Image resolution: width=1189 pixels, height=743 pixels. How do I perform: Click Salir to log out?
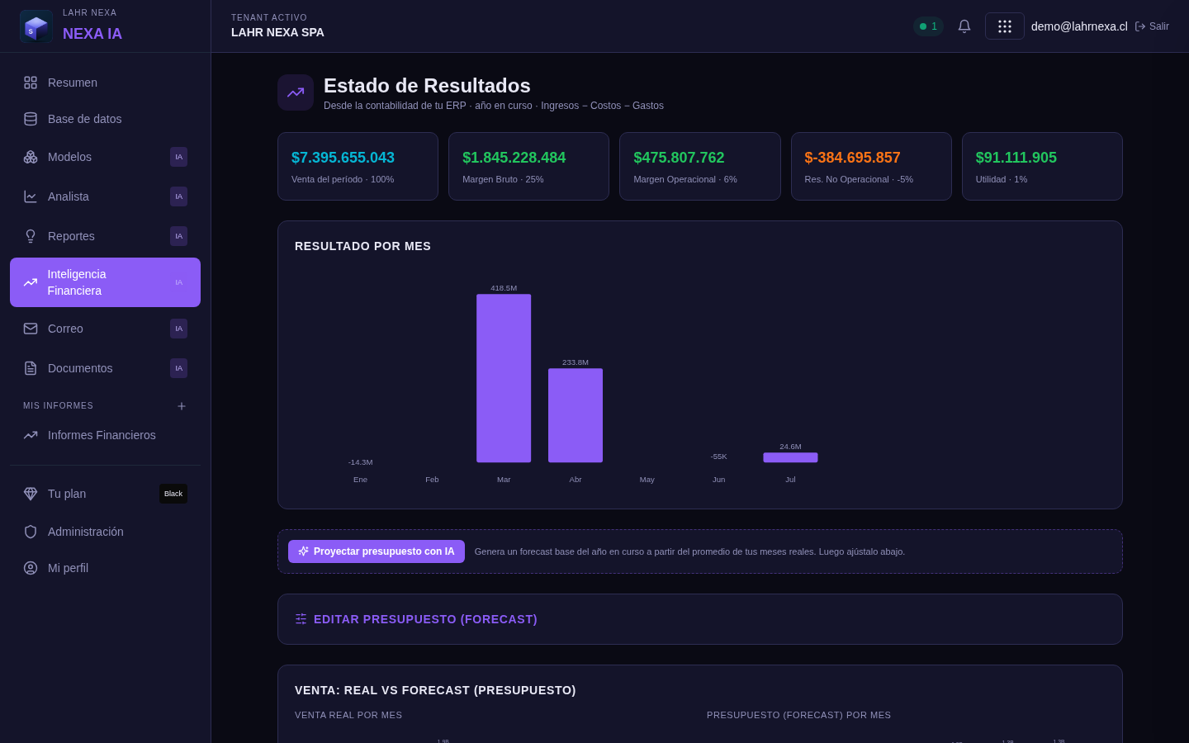[1152, 26]
